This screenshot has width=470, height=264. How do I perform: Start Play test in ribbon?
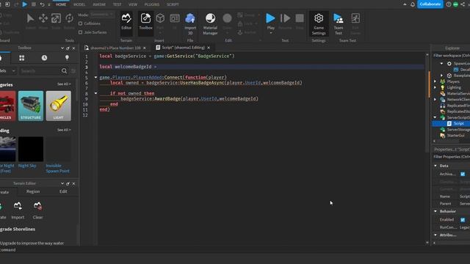tap(270, 21)
